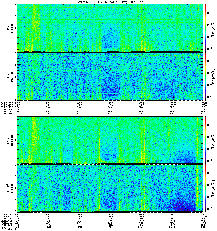
Task: Click the '2' frequency tick of THC B⊥ panel
Action: point(15,152)
